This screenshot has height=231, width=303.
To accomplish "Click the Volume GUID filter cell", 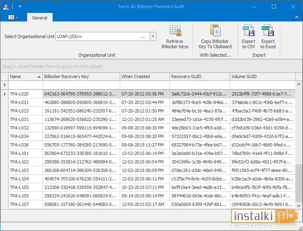I will 263,85.
